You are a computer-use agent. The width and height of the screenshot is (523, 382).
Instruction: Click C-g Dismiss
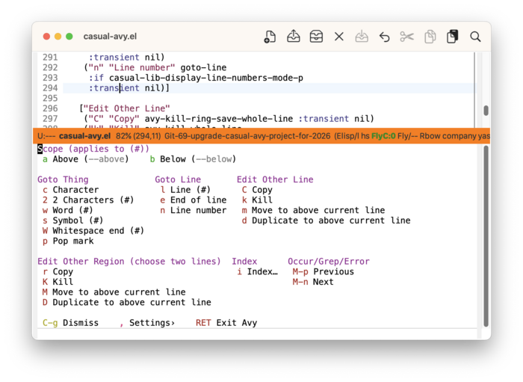click(71, 323)
